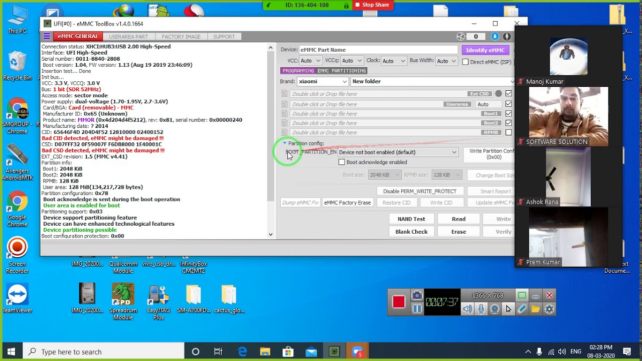Open Spreadrum Module desktop shortcut
The height and width of the screenshot is (361, 642).
[x=123, y=301]
